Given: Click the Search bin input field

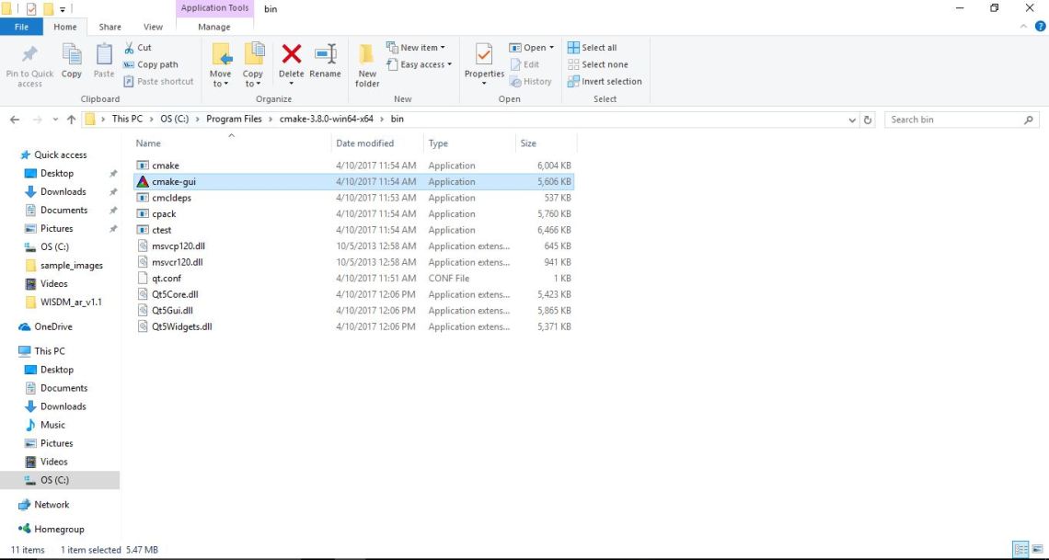Looking at the screenshot, I should (x=953, y=120).
